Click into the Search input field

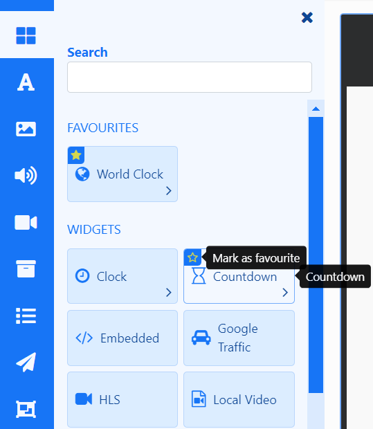point(190,77)
